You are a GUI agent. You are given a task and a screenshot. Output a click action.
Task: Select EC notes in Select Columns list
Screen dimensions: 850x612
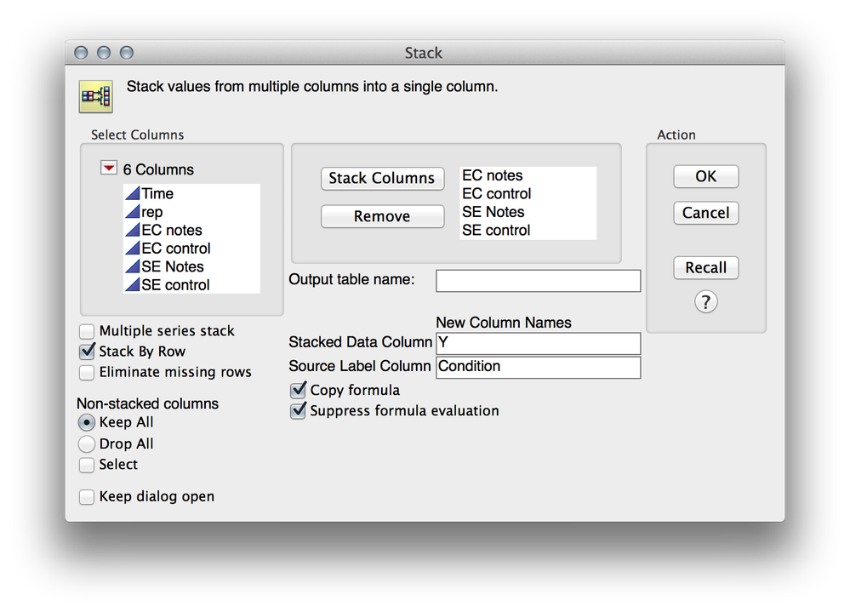[x=192, y=230]
